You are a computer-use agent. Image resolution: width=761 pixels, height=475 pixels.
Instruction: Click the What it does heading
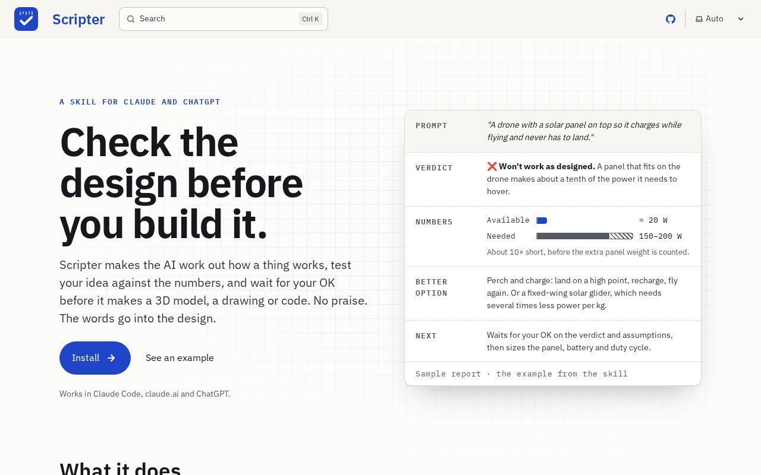(x=120, y=469)
